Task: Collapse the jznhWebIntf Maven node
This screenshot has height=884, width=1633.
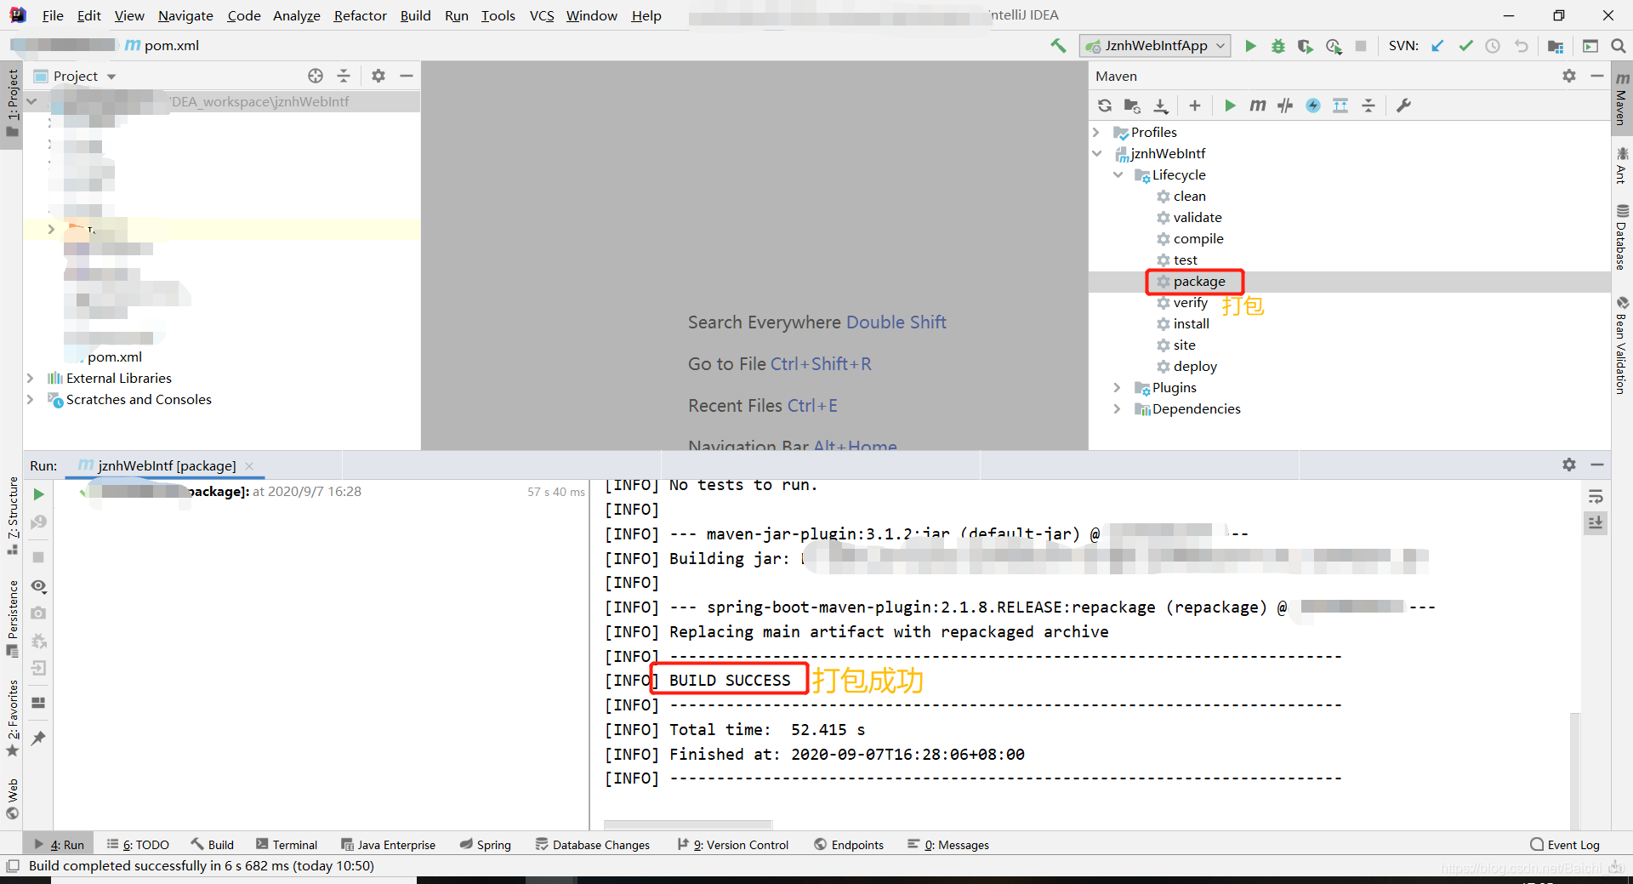Action: [1096, 153]
